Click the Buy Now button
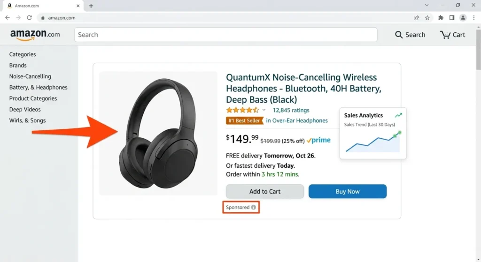The height and width of the screenshot is (262, 481). point(347,191)
